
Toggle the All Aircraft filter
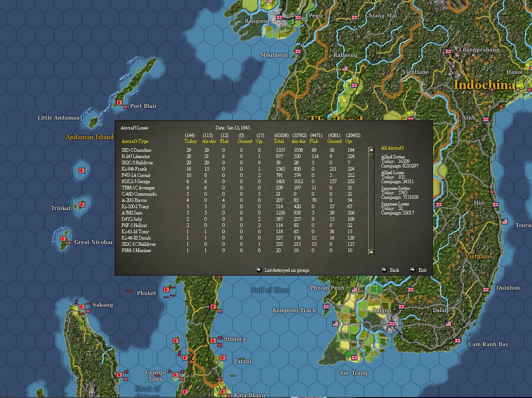(x=392, y=148)
